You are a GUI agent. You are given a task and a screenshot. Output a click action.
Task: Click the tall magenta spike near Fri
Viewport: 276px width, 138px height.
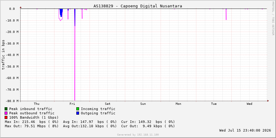point(75,54)
